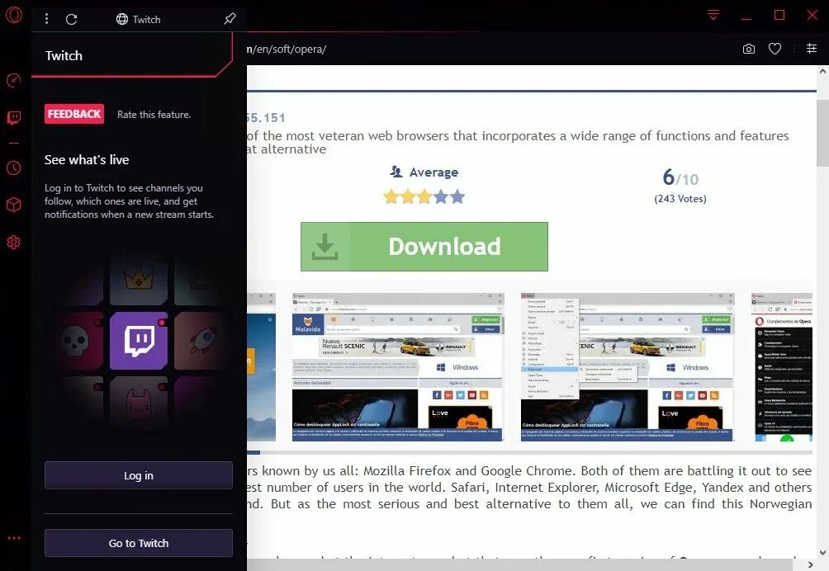Click the '6/10' score text

(680, 178)
